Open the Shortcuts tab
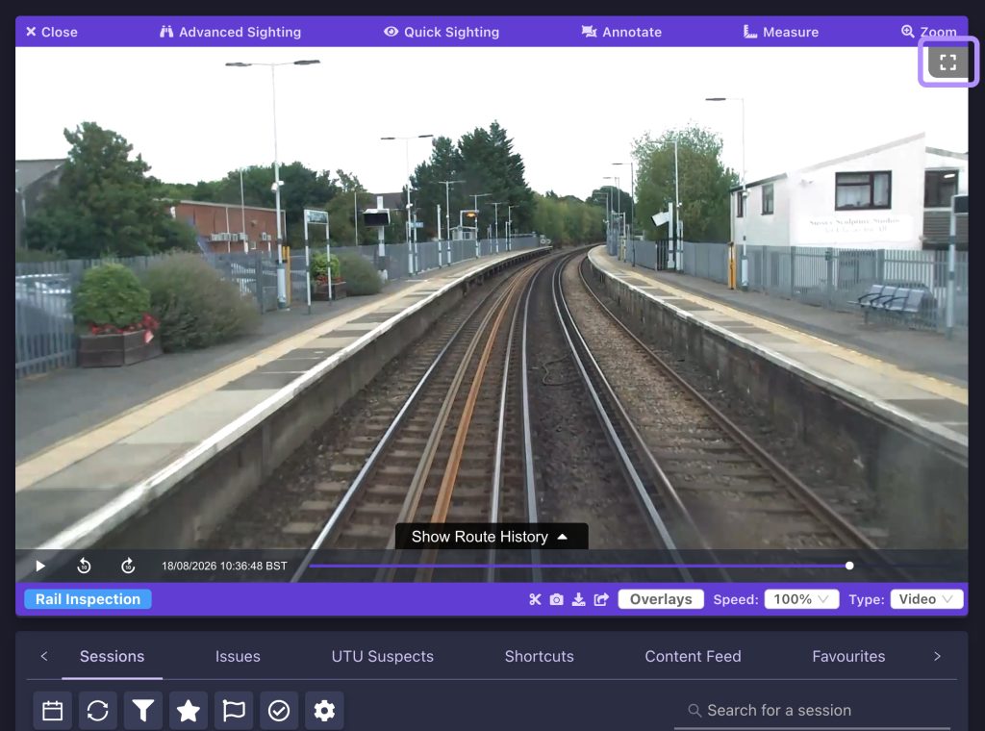The width and height of the screenshot is (985, 731). (x=539, y=656)
